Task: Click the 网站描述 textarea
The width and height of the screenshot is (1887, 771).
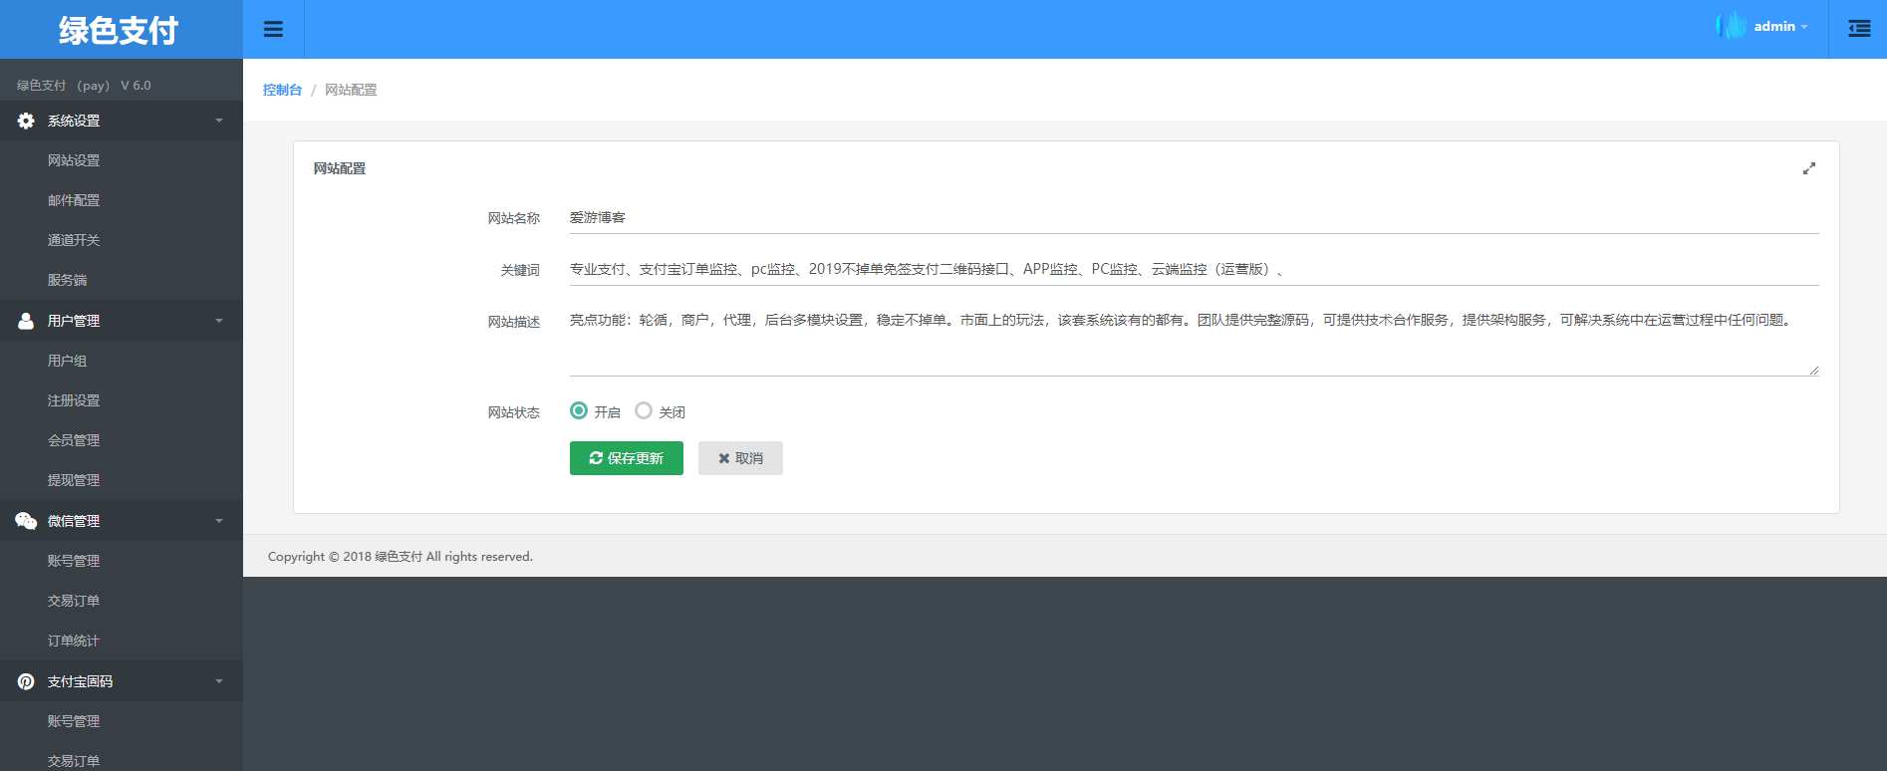Action: (x=1195, y=341)
